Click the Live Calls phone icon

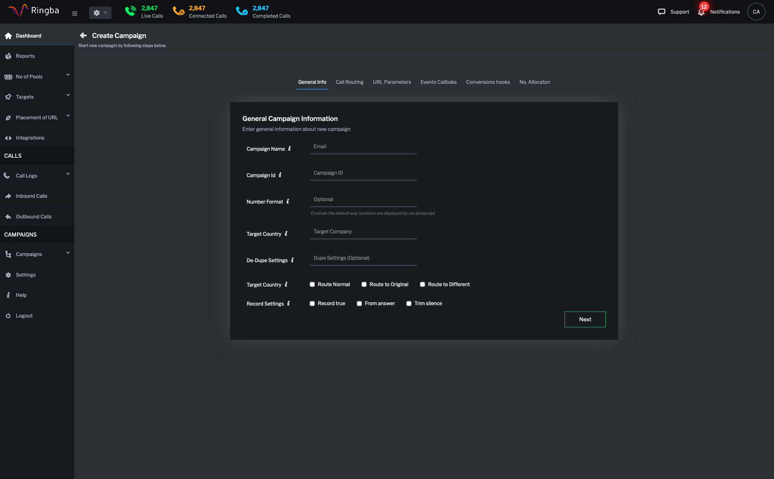(131, 12)
